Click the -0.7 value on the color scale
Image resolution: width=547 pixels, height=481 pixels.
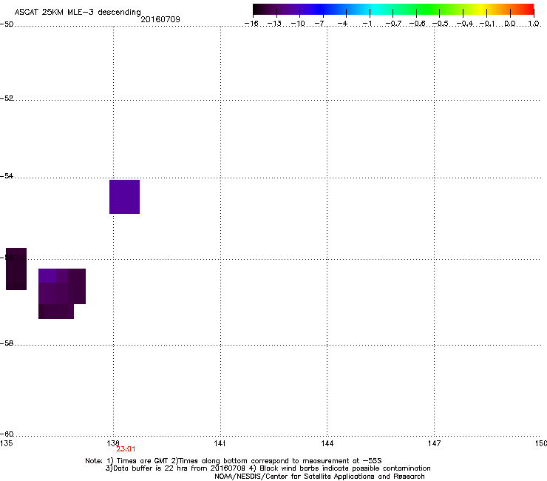[x=393, y=24]
